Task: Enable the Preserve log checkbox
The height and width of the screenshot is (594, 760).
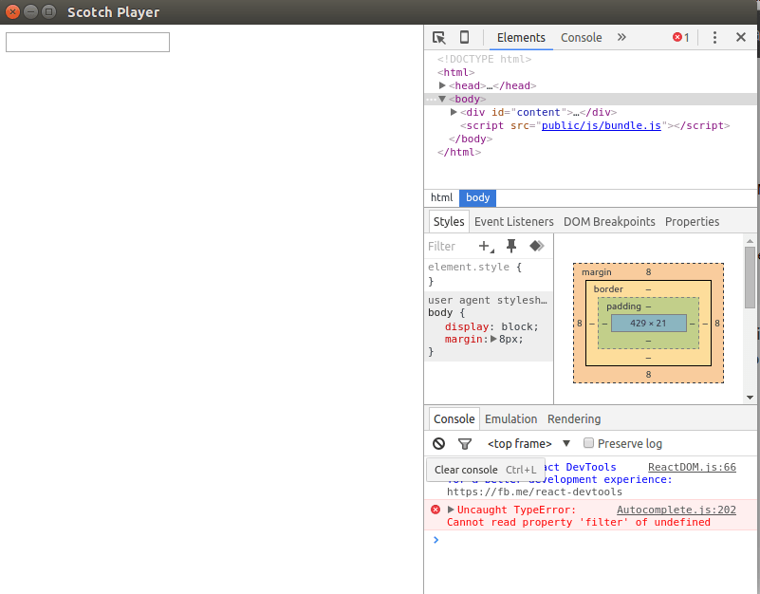Action: coord(588,443)
